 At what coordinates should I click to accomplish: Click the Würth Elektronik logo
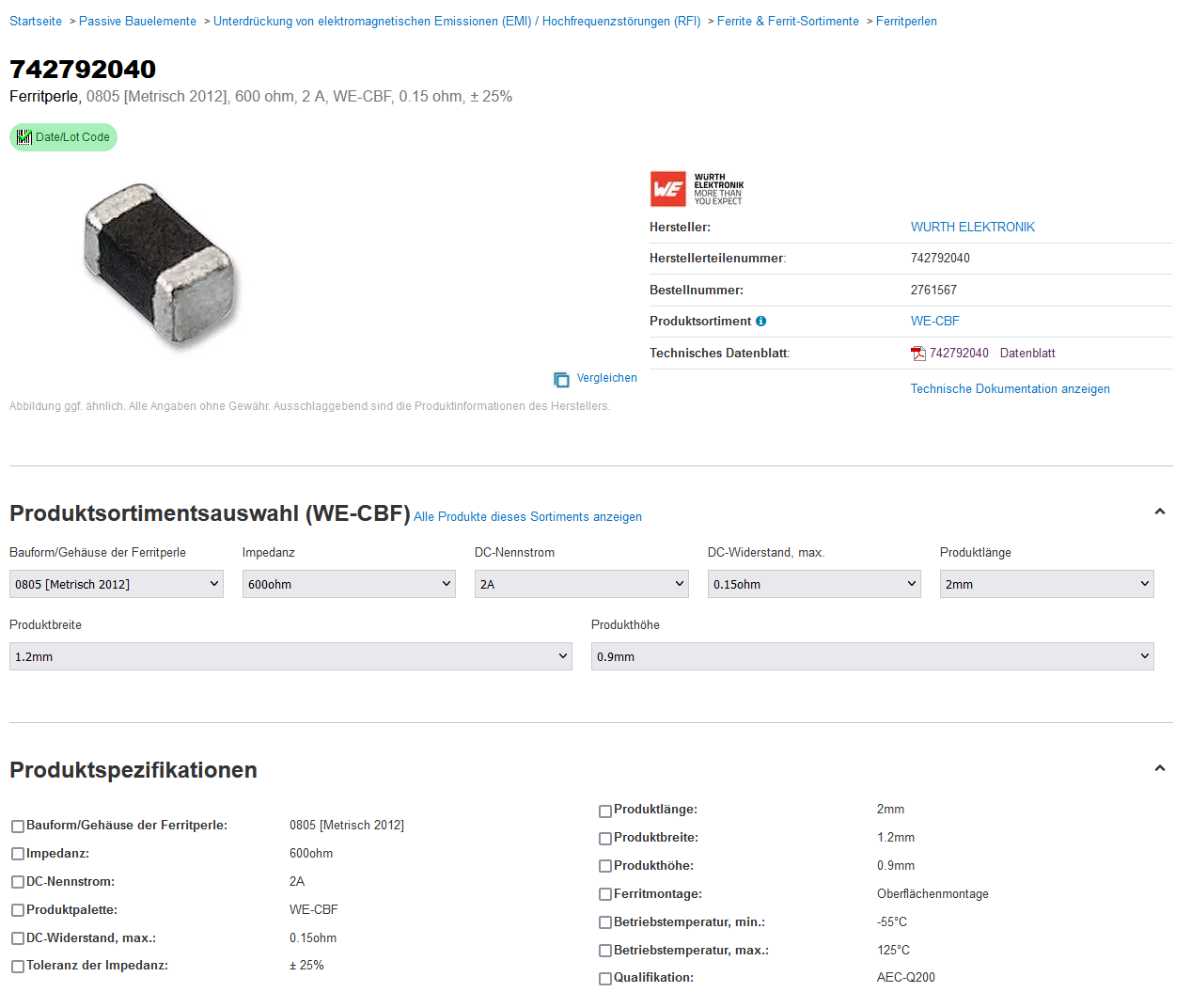click(697, 189)
